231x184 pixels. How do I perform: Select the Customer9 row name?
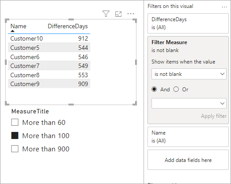coord(25,84)
